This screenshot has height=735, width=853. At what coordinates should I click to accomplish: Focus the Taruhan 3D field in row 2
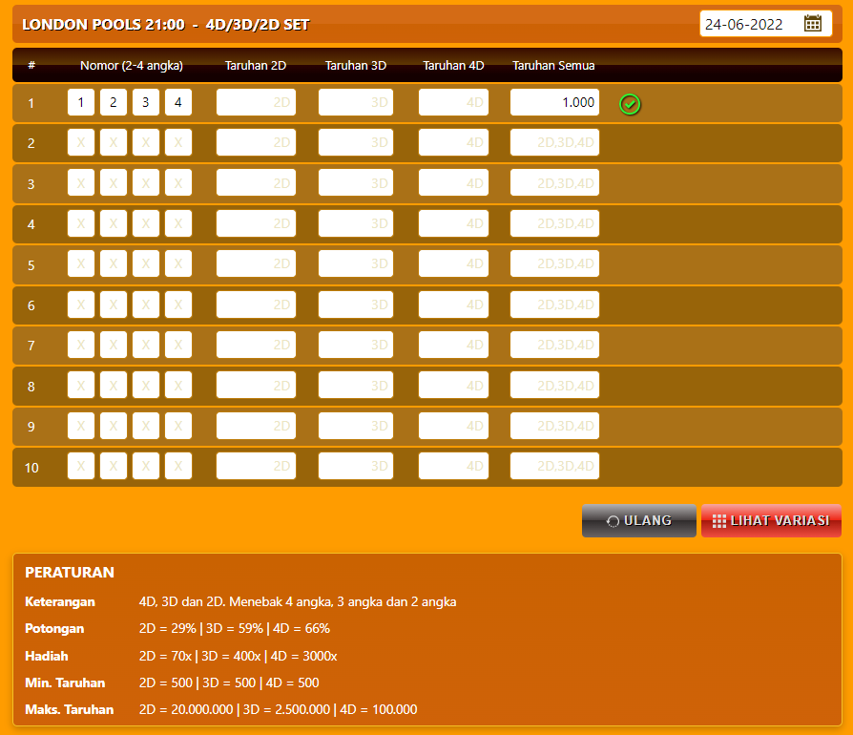[x=355, y=143]
